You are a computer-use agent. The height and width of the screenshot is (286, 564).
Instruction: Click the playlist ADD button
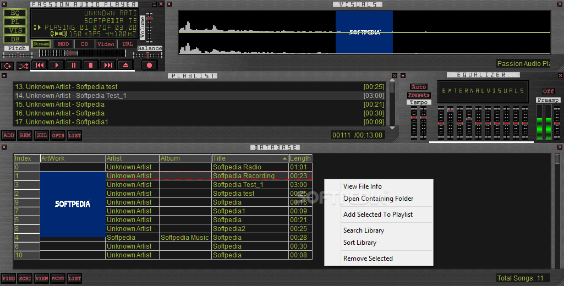pos(9,135)
